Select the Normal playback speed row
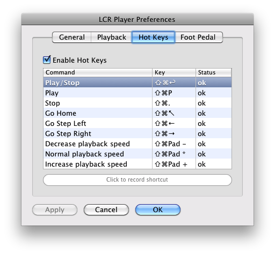 (137, 154)
